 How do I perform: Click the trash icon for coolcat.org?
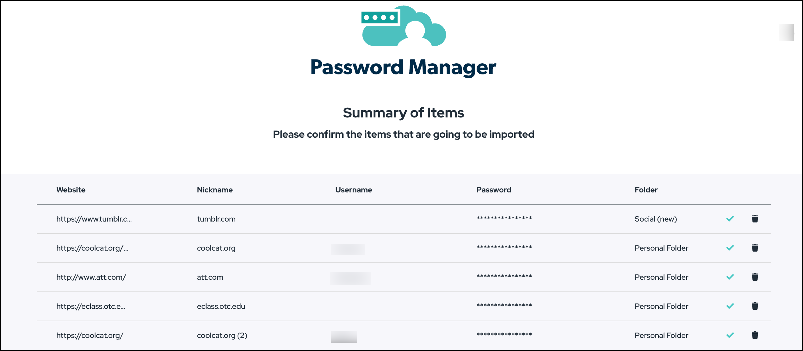click(x=755, y=248)
